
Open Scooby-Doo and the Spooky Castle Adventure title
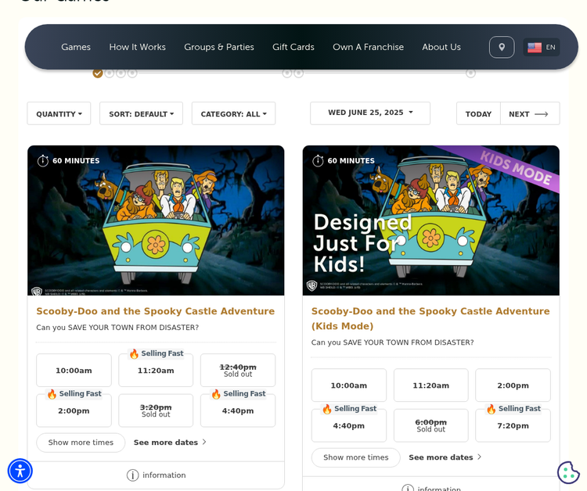coord(156,311)
